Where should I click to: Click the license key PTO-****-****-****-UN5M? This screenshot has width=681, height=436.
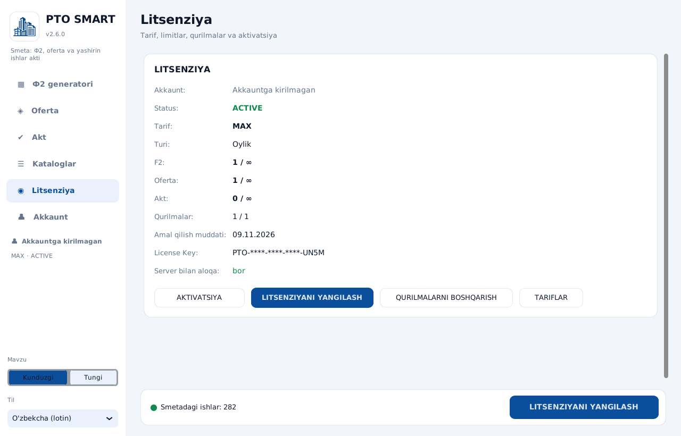pos(278,253)
